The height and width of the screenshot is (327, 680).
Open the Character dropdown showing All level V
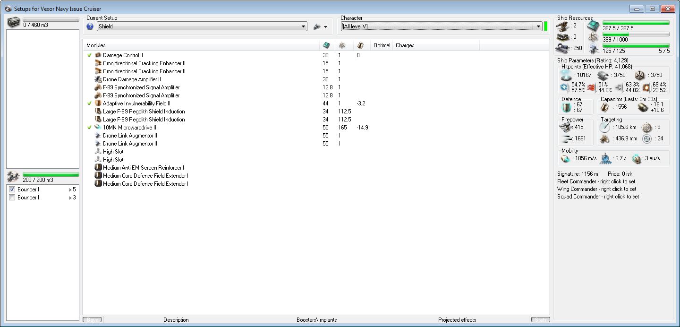pos(441,26)
